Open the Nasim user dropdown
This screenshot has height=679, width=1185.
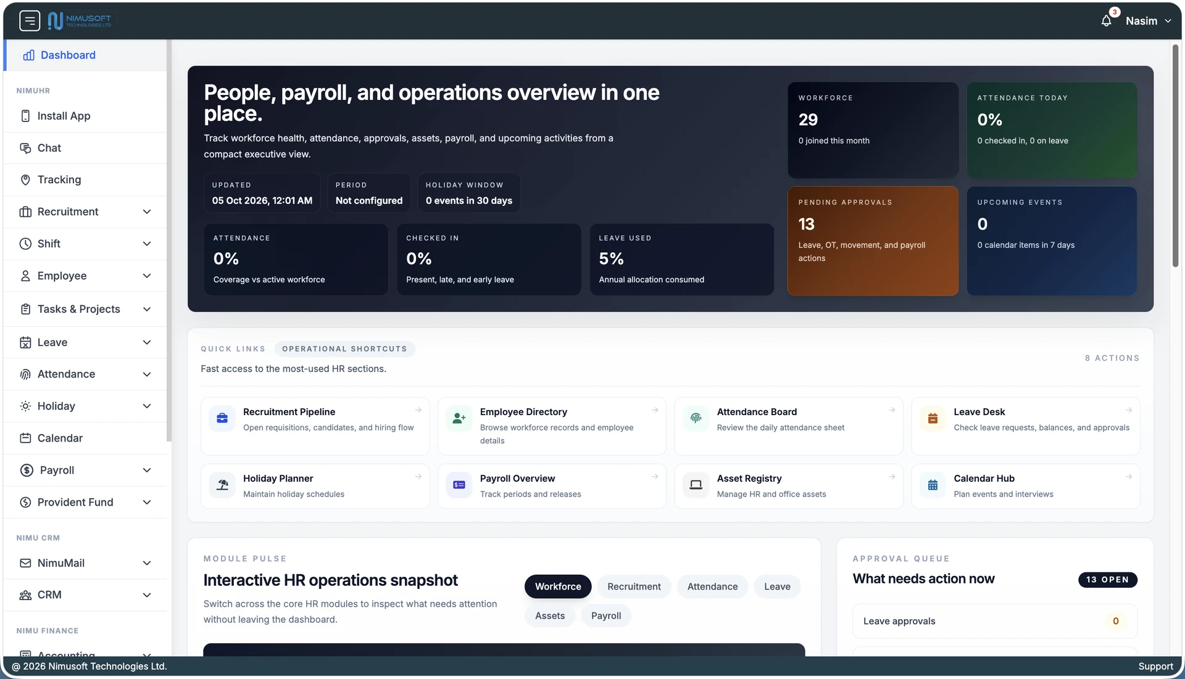(1148, 21)
